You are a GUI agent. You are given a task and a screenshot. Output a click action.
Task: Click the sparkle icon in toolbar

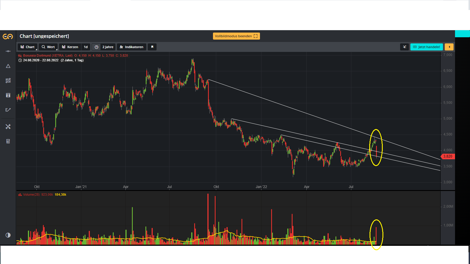[404, 47]
